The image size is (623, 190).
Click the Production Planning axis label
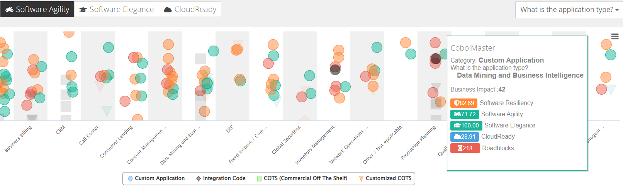tap(418, 142)
